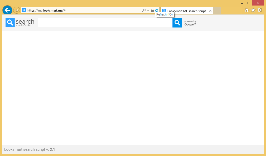Select the LookSmart.ME search script tab
Image resolution: width=266 pixels, height=156 pixels.
(x=186, y=11)
